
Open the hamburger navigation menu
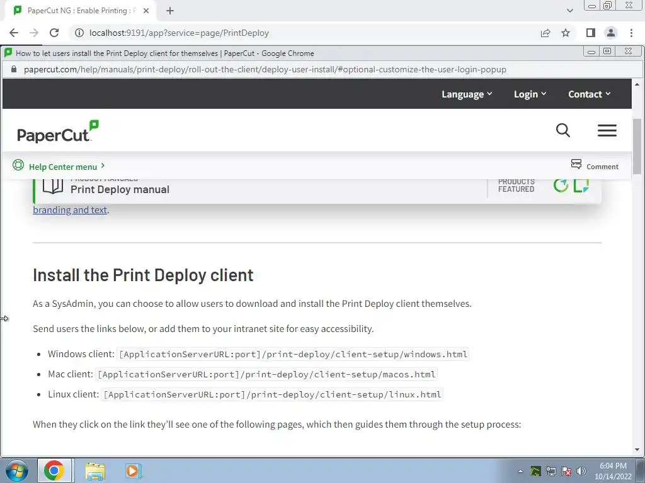(x=607, y=130)
